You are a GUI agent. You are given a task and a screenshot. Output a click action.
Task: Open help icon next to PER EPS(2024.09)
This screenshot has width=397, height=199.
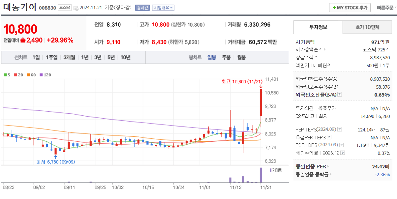[340, 129]
